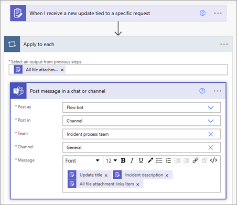Open help for the trigger step
This screenshot has width=237, height=205.
202,13
